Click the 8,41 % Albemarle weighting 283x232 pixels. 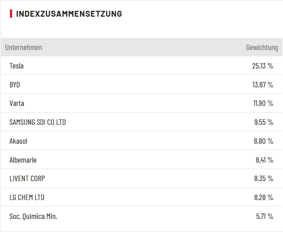point(264,160)
